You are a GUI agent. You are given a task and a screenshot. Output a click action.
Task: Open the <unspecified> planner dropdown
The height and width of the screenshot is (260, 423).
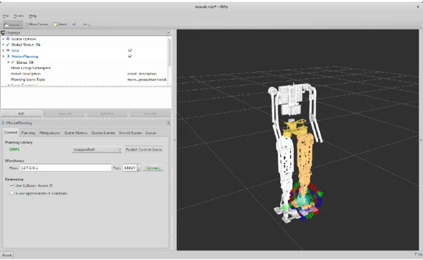point(97,149)
